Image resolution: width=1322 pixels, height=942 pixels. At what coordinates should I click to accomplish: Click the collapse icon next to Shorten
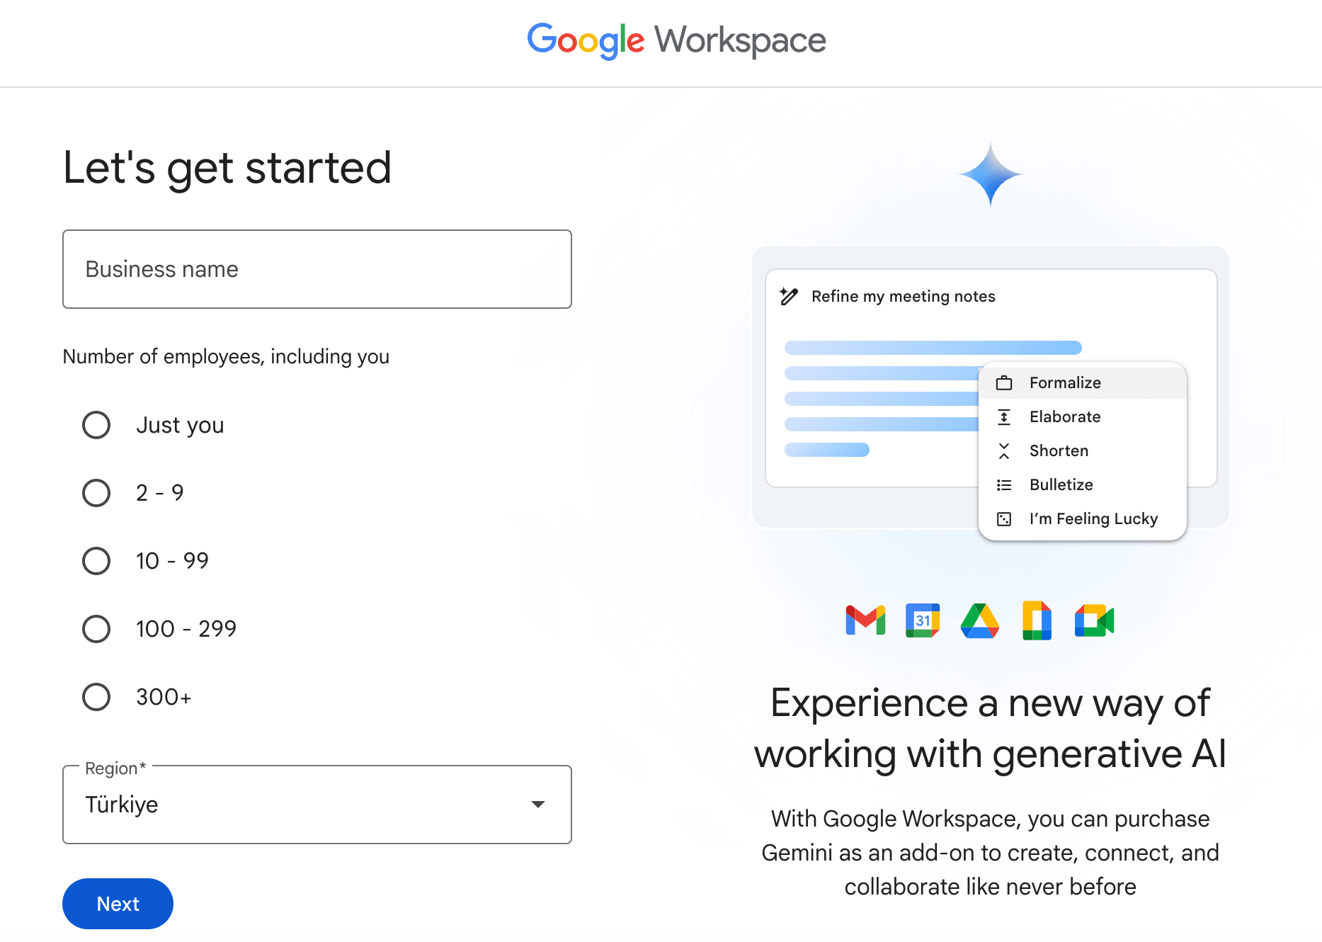click(1004, 451)
